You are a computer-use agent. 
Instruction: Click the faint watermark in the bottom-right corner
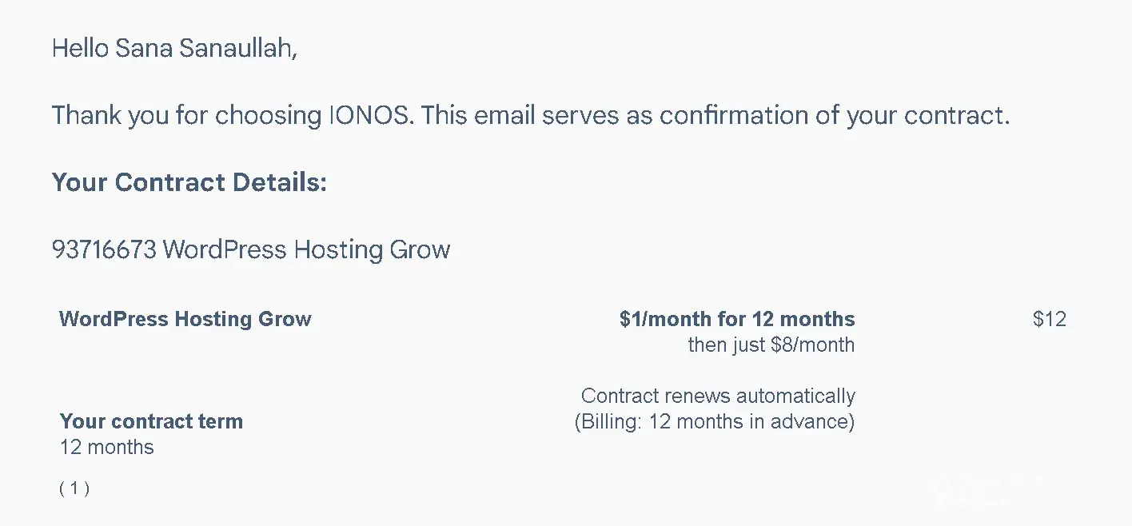(x=1011, y=490)
